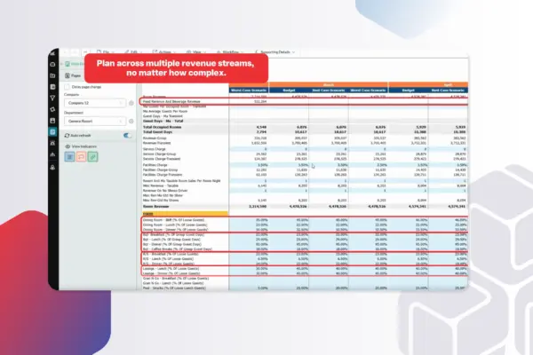This screenshot has width=533, height=355.
Task: Select the first Best Case Scenario column header
Action: pyautogui.click(x=329, y=91)
